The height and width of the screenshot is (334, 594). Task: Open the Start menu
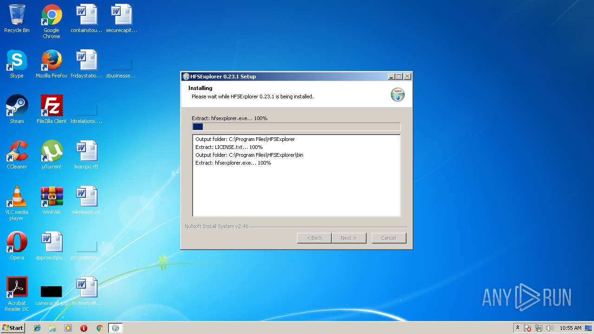coord(13,328)
